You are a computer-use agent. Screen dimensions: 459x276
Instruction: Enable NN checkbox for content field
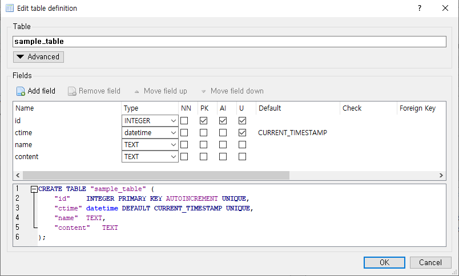click(x=184, y=156)
